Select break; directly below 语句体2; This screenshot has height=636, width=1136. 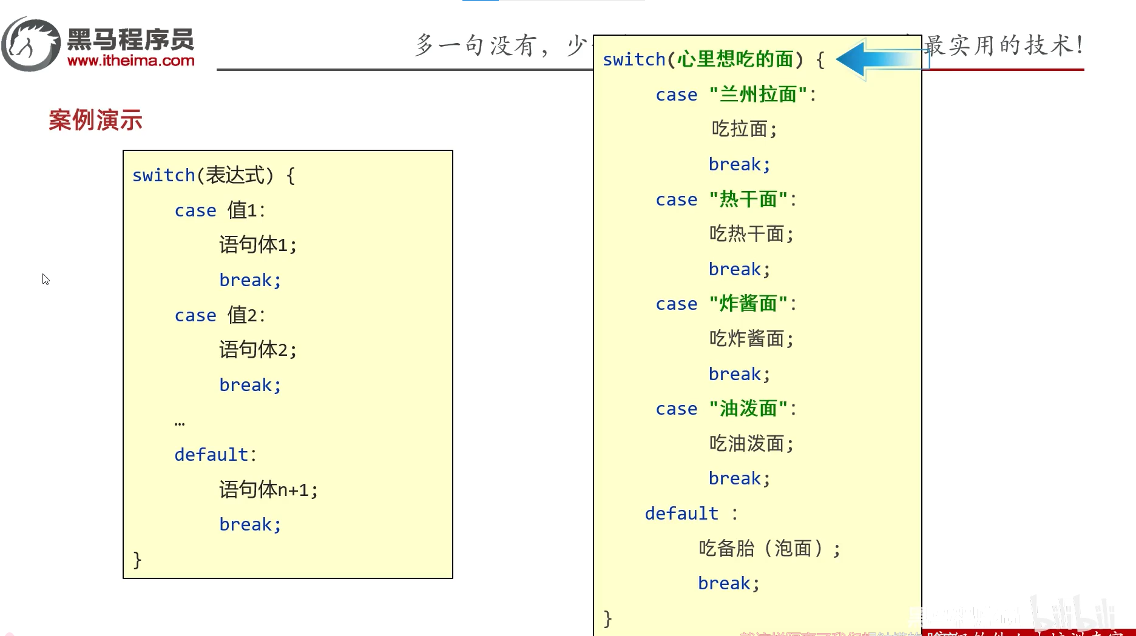coord(250,385)
